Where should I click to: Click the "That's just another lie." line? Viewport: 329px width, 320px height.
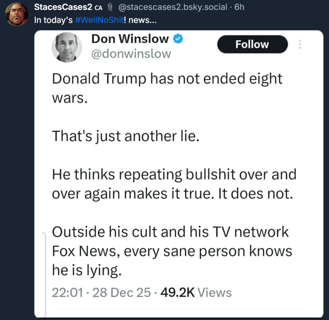pos(125,135)
